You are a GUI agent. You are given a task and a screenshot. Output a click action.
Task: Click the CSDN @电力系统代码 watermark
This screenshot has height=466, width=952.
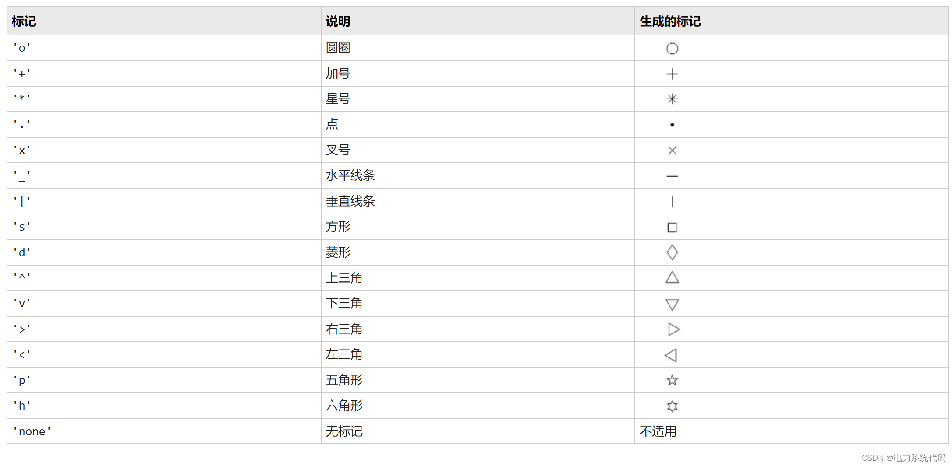coord(903,458)
